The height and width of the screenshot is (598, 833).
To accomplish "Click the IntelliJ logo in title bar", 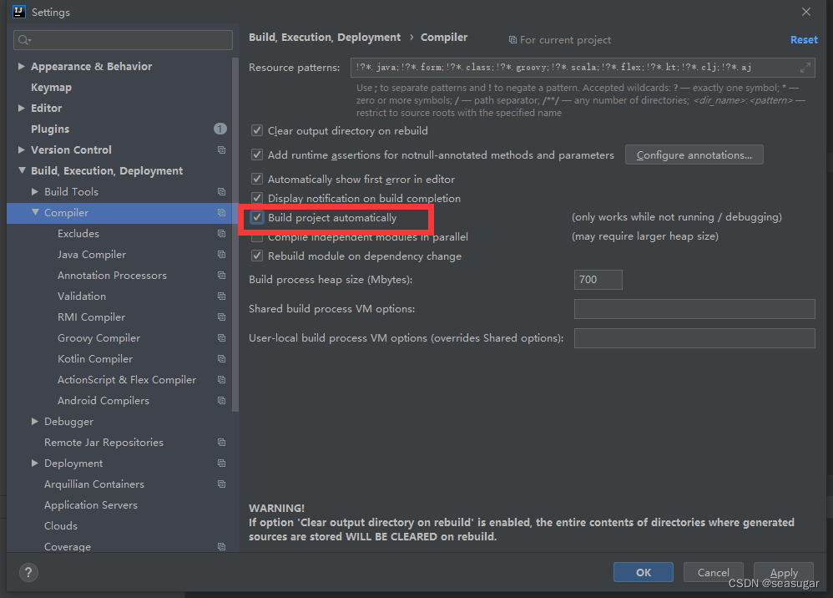I will (19, 12).
